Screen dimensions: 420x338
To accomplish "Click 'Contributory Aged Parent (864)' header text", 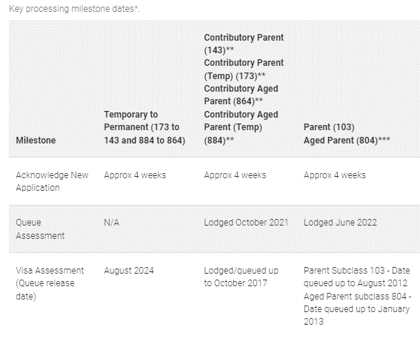I will point(241,95).
